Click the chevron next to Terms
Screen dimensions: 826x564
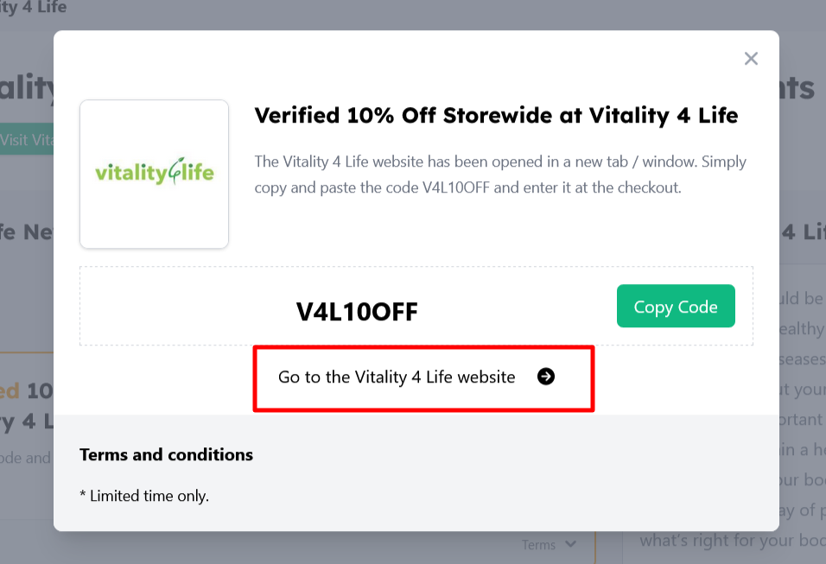pos(571,545)
